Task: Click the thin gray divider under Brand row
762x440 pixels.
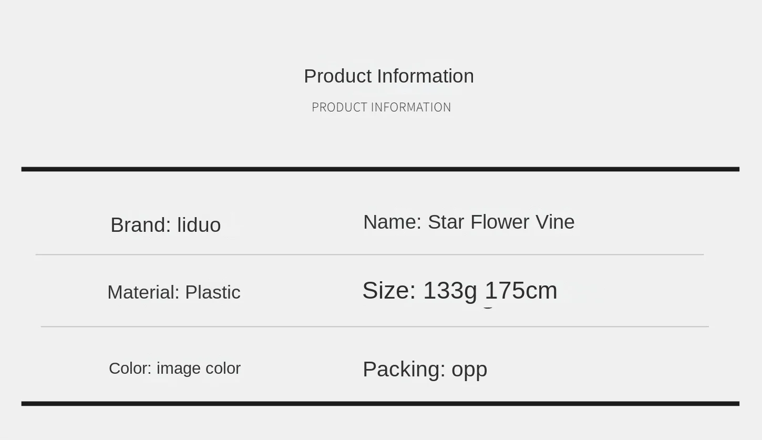Action: 369,254
